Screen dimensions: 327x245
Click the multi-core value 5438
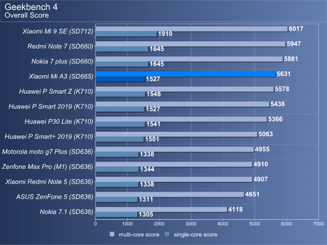coord(277,104)
